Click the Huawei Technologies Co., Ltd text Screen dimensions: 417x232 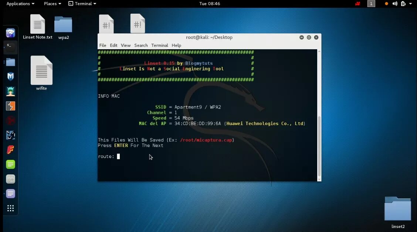tap(265, 124)
